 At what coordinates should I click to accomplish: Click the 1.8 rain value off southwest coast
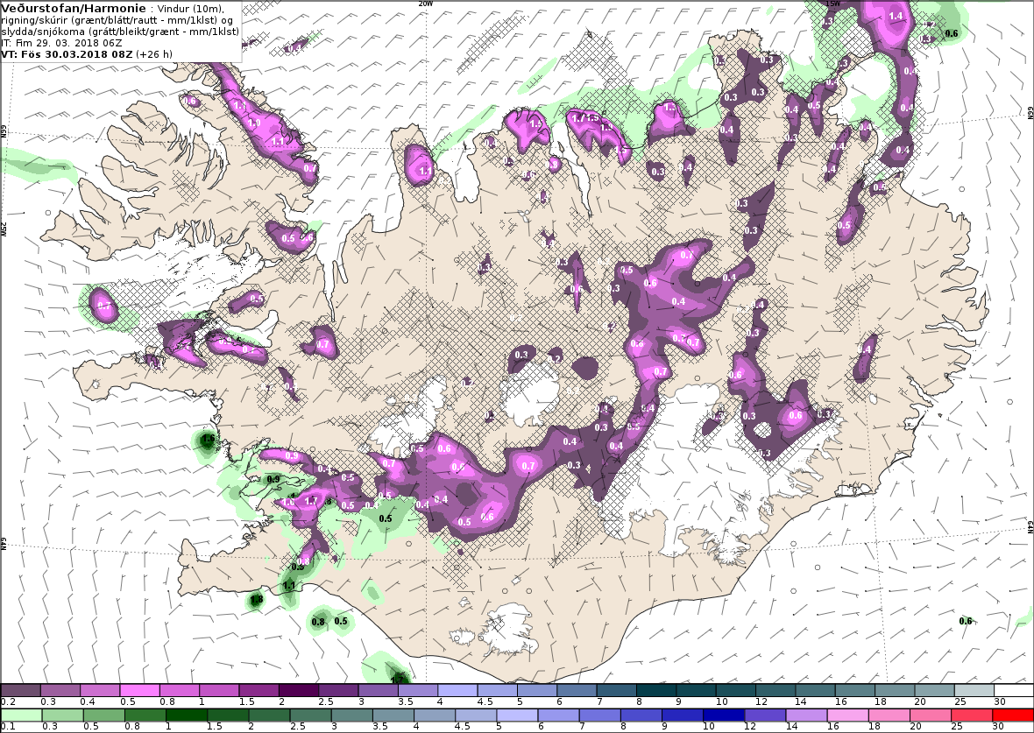(257, 599)
